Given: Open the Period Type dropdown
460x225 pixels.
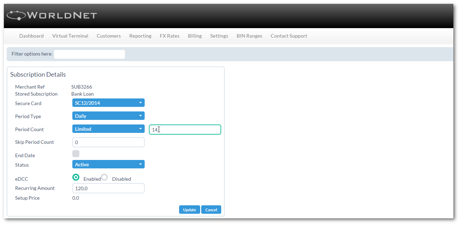Looking at the screenshot, I should pyautogui.click(x=108, y=116).
